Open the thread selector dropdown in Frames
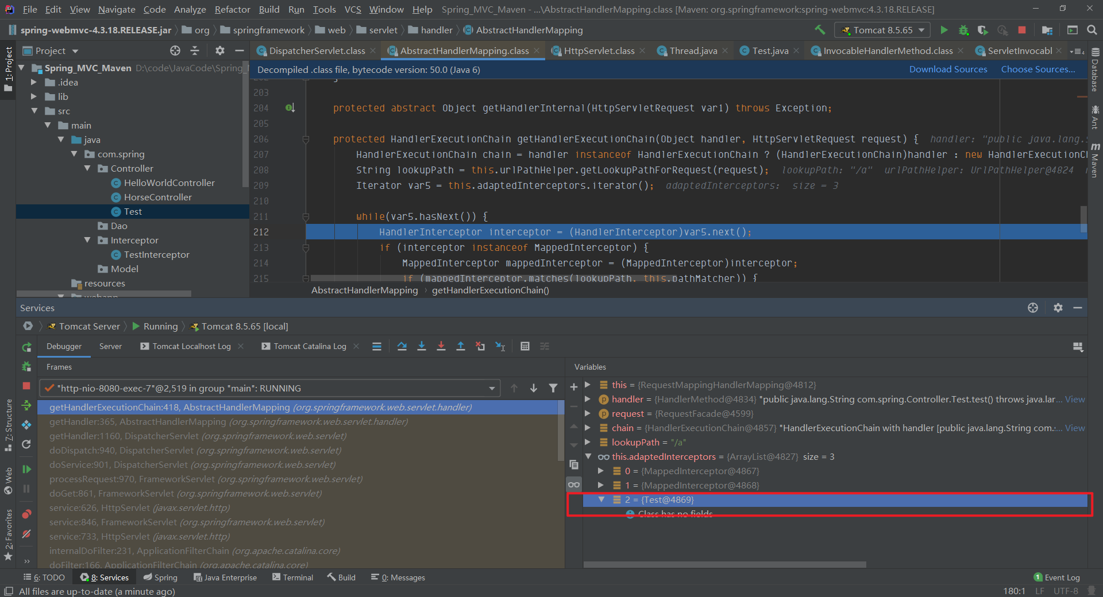The width and height of the screenshot is (1103, 597). pos(492,388)
